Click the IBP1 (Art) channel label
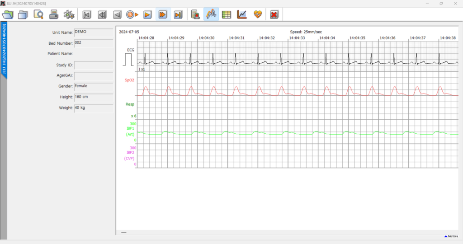The height and width of the screenshot is (244, 463). tap(130, 131)
